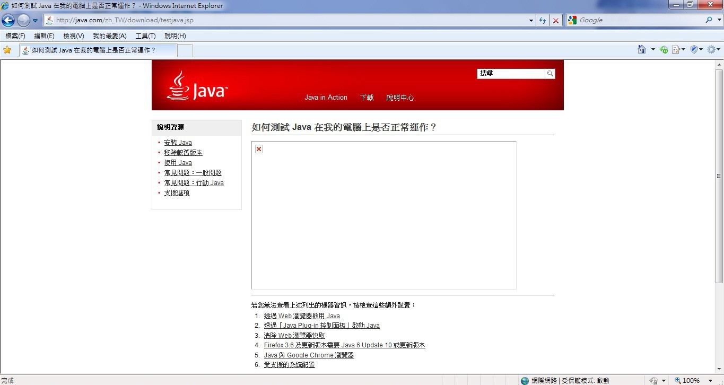Image resolution: width=724 pixels, height=385 pixels.
Task: Click the 使用 Java sidebar link
Action: point(178,163)
